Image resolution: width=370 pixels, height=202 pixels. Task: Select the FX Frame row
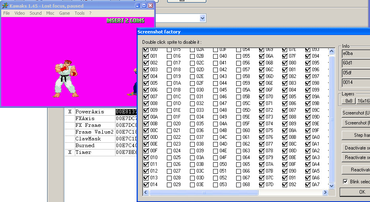pos(101,125)
